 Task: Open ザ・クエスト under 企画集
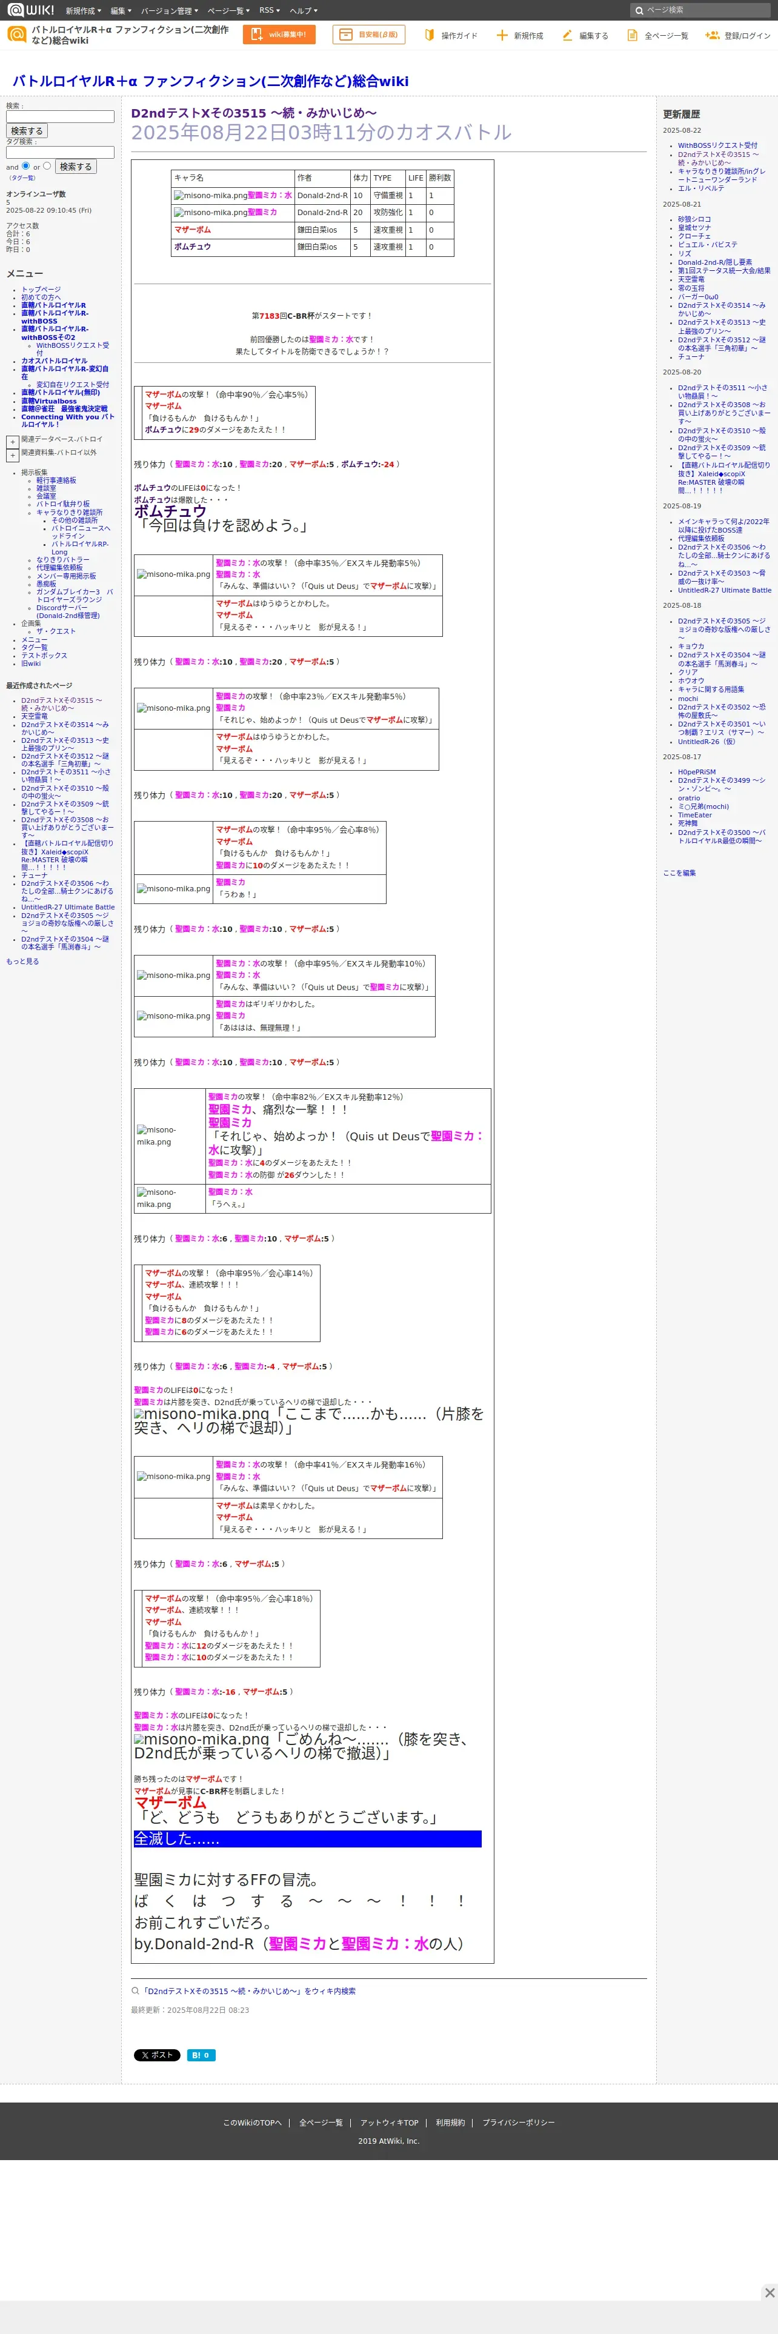56,631
